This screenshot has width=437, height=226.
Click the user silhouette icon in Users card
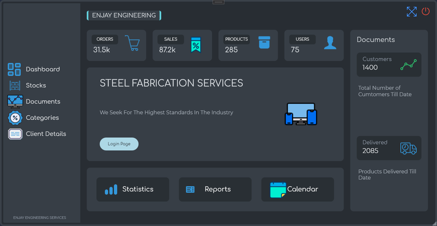(x=330, y=43)
